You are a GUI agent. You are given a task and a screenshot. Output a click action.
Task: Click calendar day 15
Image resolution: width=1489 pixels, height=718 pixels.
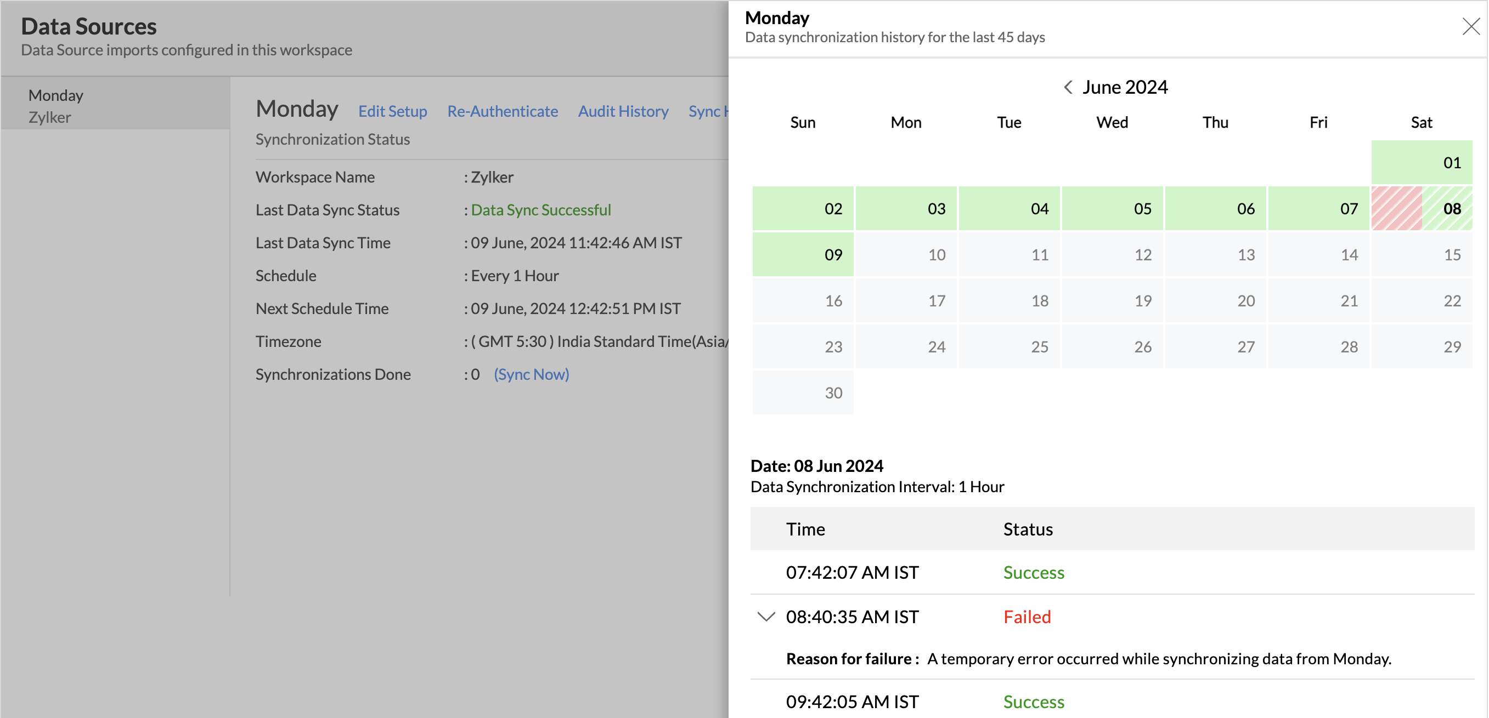[x=1422, y=255]
